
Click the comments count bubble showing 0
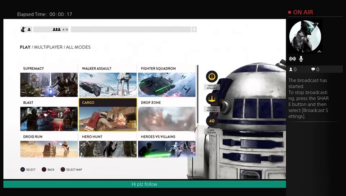tap(315, 69)
